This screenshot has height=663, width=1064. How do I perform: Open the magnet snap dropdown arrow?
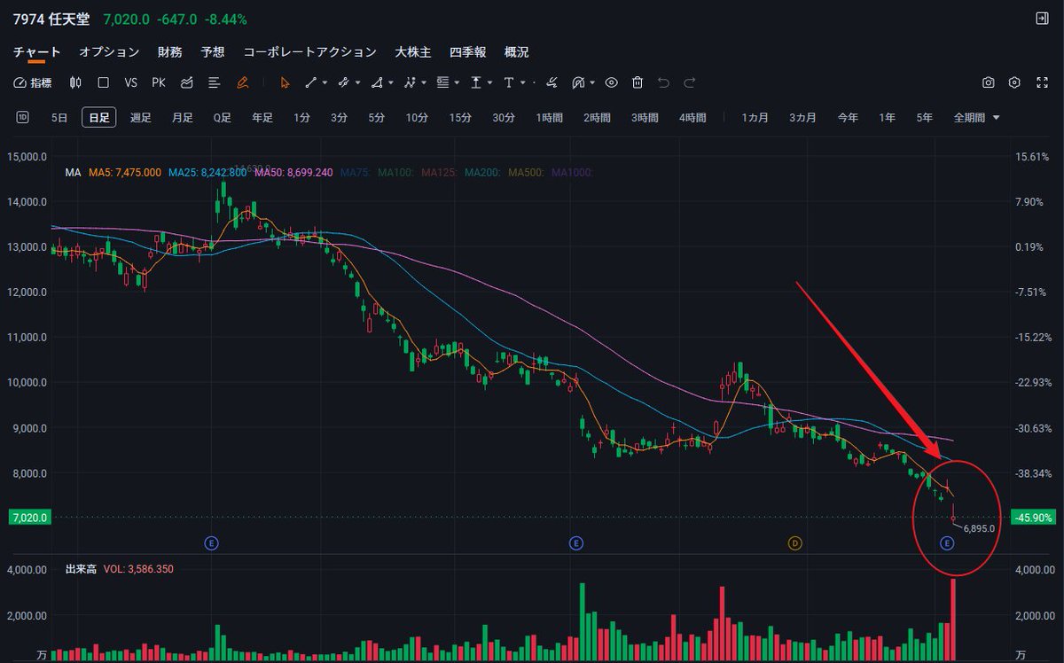pyautogui.click(x=591, y=82)
